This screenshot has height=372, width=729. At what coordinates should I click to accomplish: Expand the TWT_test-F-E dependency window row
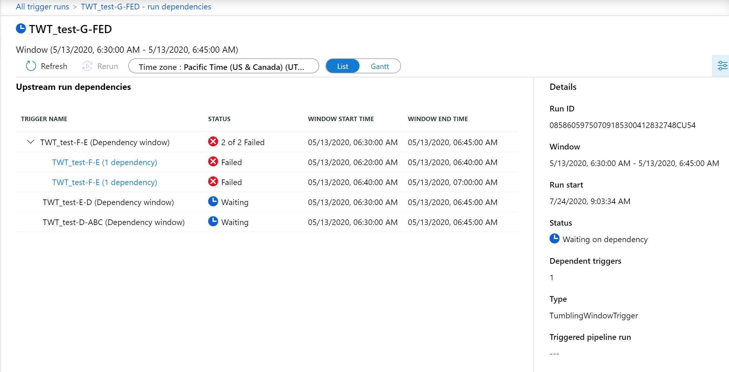point(30,142)
